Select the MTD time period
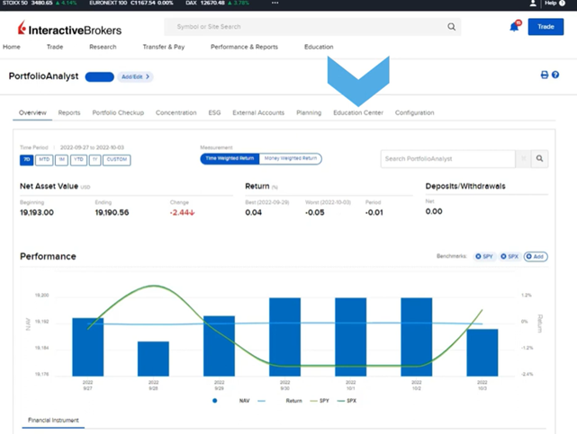This screenshot has height=434, width=577. [x=44, y=160]
